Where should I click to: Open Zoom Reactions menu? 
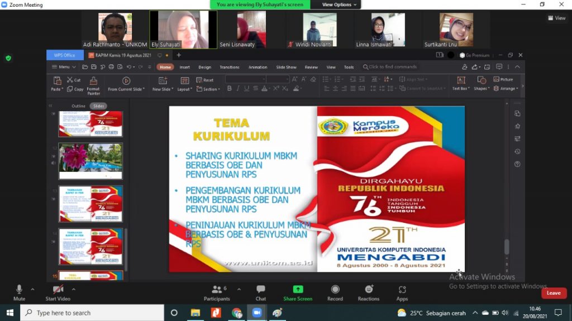369,293
